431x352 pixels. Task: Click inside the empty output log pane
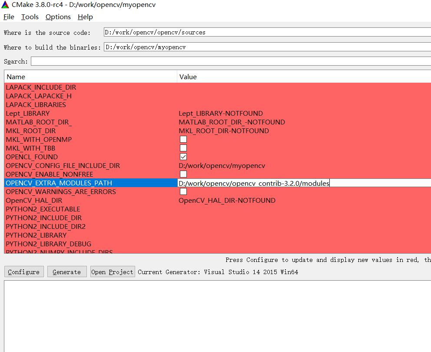[x=217, y=316]
